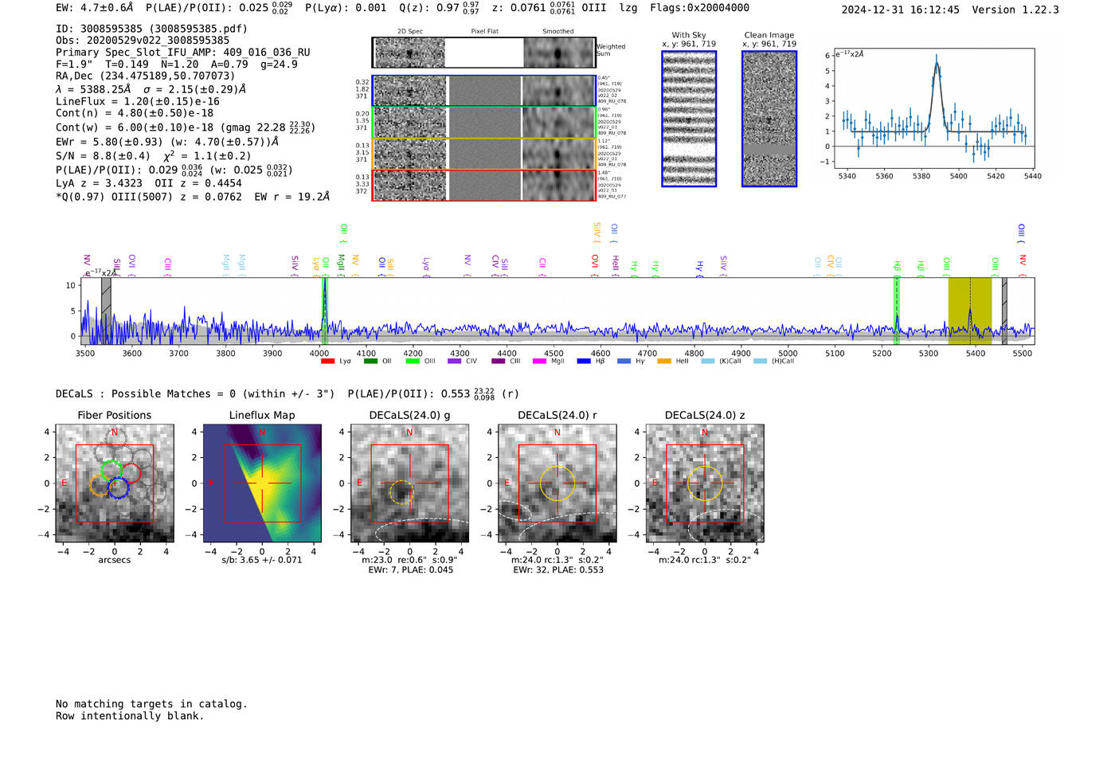1115x759 pixels.
Task: Click the green highlighted peak near 4010Å
Action: click(325, 311)
